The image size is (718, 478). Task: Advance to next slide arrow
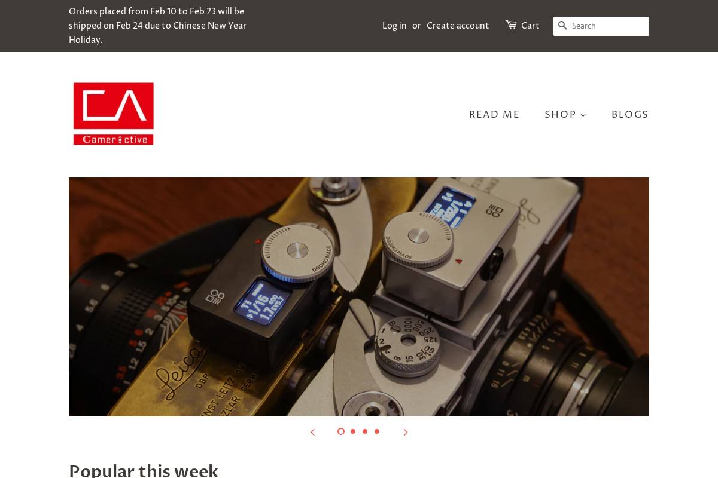click(405, 432)
